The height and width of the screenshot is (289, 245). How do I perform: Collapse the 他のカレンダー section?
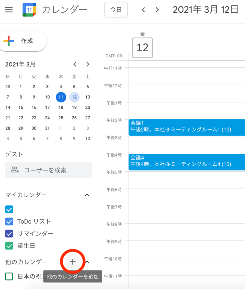(88, 262)
